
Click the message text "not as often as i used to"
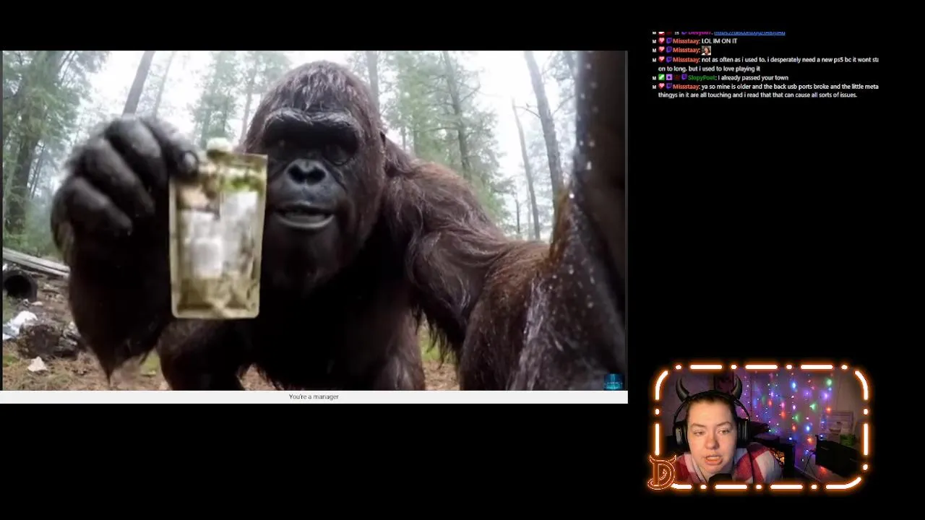[x=733, y=60]
